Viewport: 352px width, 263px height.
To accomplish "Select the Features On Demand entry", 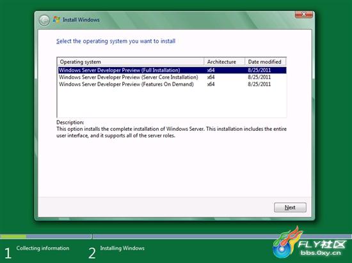I will coord(172,84).
